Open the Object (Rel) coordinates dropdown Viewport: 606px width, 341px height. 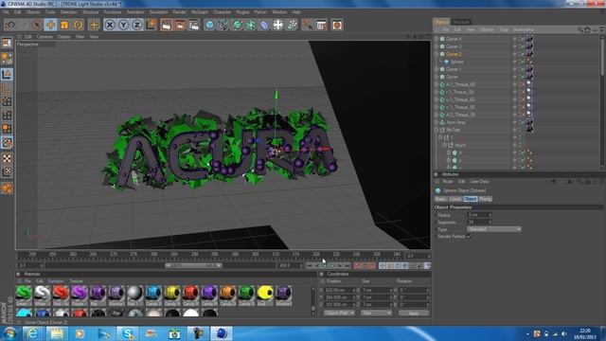(339, 313)
